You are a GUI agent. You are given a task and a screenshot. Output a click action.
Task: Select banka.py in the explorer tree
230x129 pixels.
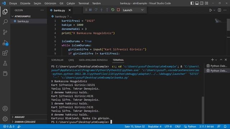pyautogui.click(x=29, y=21)
